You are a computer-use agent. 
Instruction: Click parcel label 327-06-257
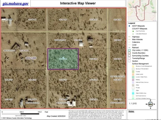coord(93,20)
